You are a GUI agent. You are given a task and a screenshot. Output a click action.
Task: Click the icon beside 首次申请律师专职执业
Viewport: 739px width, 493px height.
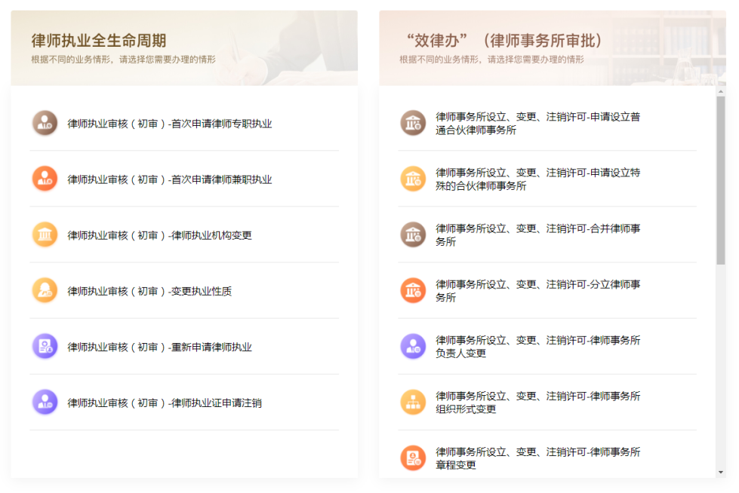point(45,123)
